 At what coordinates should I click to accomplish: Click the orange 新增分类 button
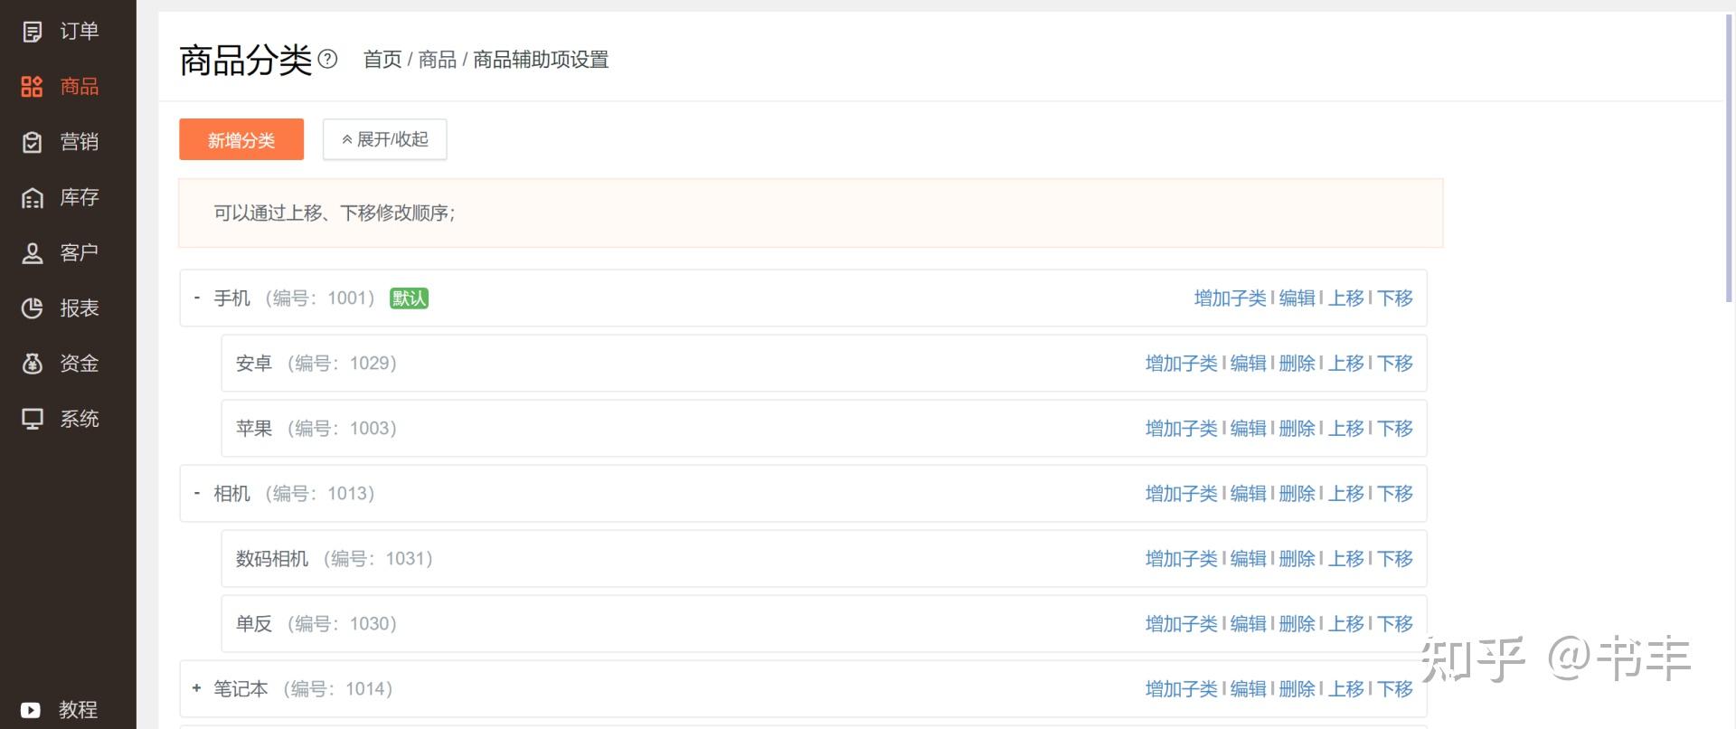click(x=241, y=139)
